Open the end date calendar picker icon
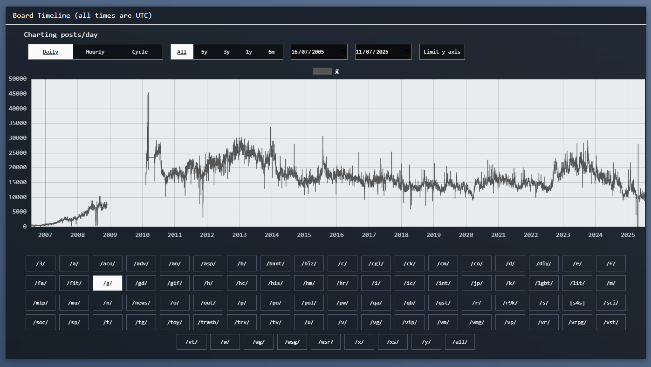The width and height of the screenshot is (651, 367). click(x=408, y=52)
